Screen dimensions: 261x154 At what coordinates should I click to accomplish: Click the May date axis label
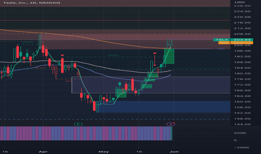click(x=104, y=152)
